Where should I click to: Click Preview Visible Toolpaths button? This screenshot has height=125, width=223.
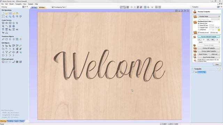[x=209, y=51]
